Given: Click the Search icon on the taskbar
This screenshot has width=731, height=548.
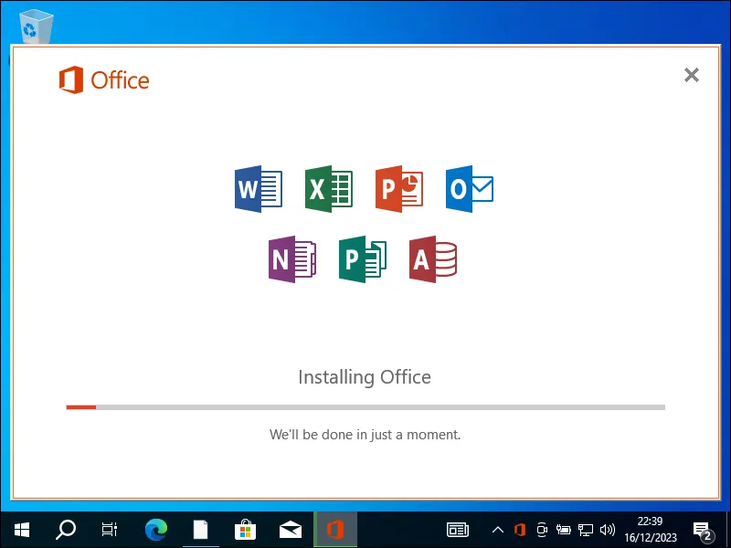Looking at the screenshot, I should tap(64, 530).
